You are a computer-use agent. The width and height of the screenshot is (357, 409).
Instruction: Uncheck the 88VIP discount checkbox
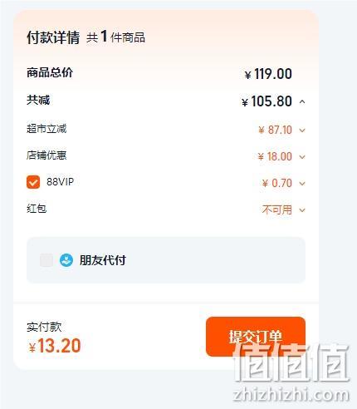pyautogui.click(x=33, y=182)
